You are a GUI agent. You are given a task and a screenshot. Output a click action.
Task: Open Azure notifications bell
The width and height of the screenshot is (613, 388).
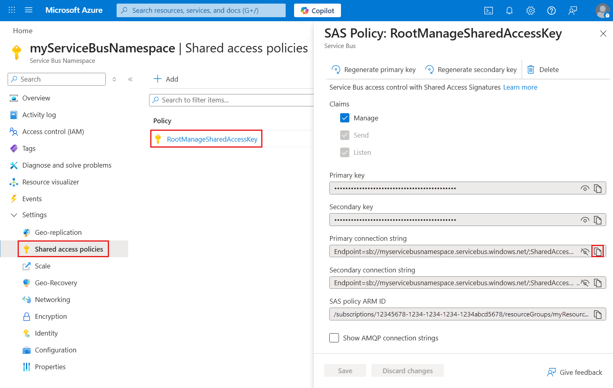click(509, 10)
